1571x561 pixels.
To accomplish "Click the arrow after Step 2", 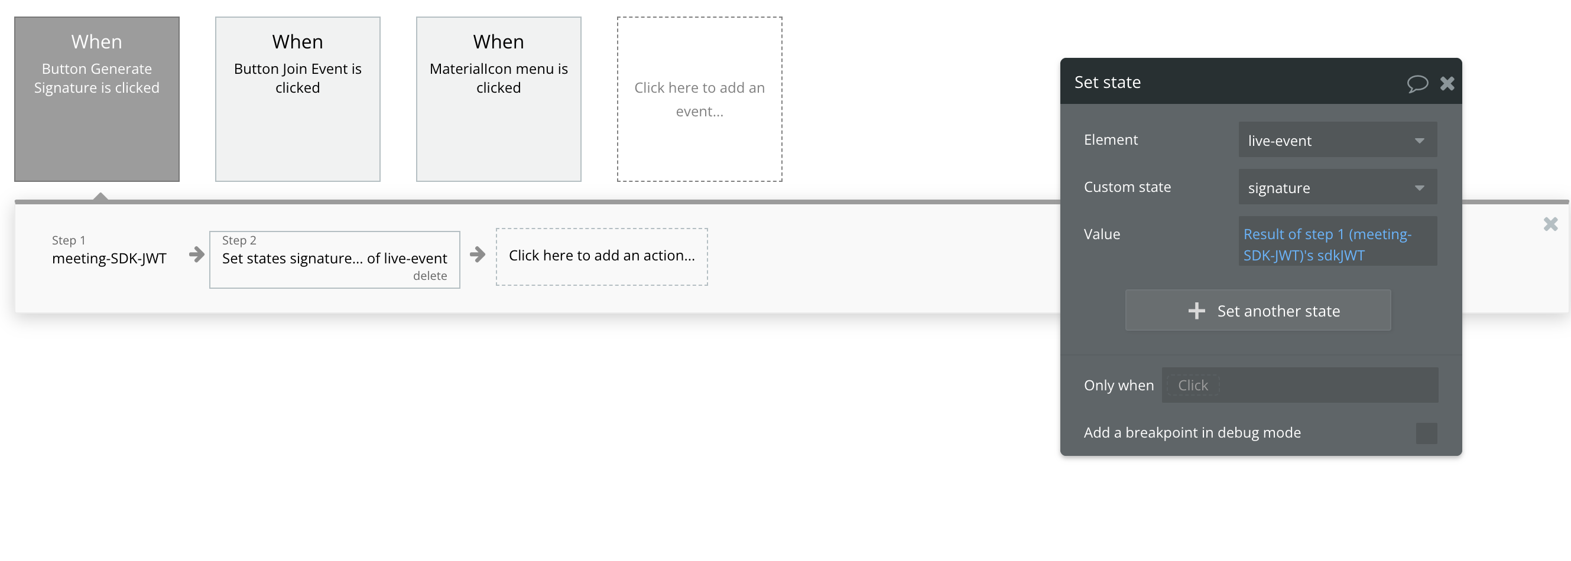I will pos(478,254).
